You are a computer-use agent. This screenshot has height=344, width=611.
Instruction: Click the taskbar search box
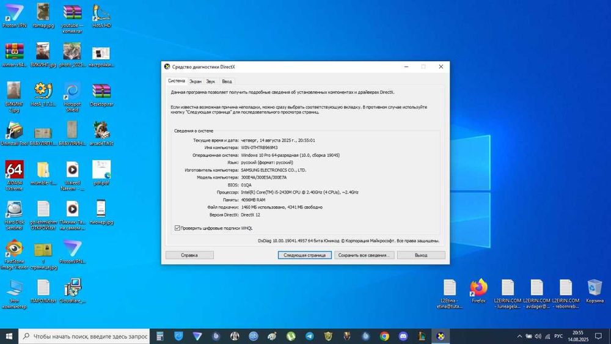point(84,336)
